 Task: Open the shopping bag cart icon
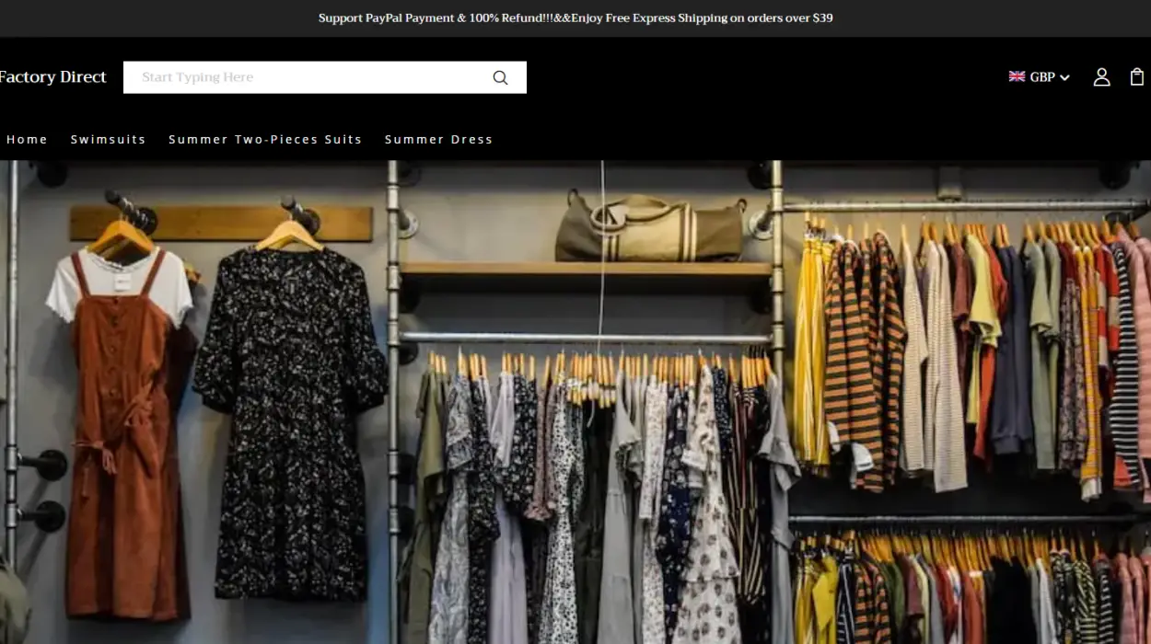point(1137,77)
